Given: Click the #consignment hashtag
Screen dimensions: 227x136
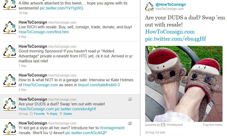Looking at the screenshot, I should point(112,128).
